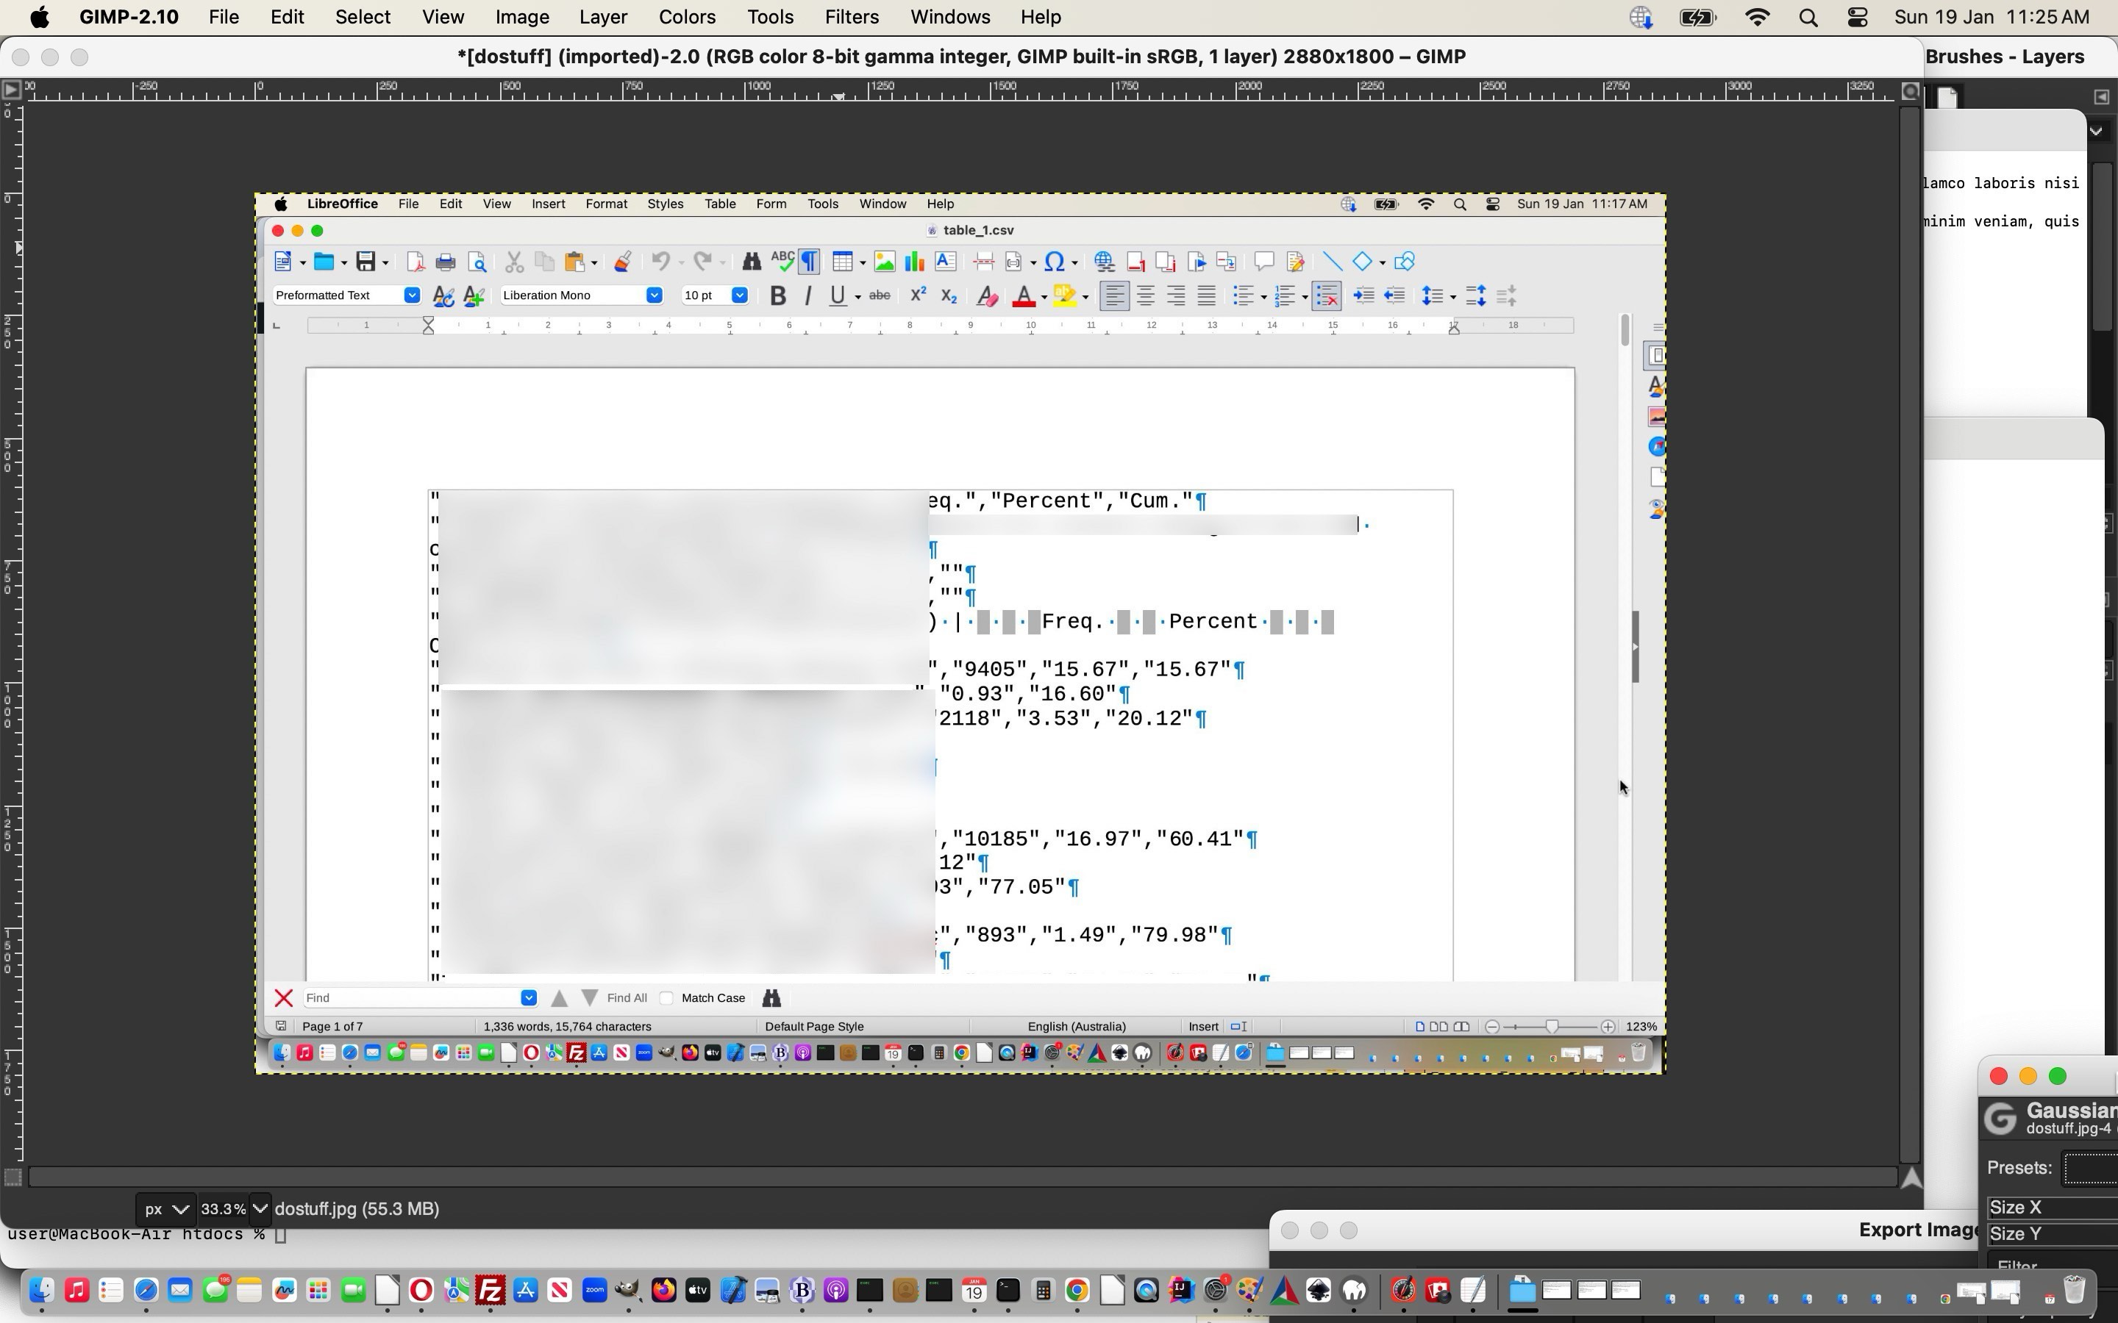Tick the Match Case checkbox
The width and height of the screenshot is (2118, 1323).
[667, 998]
